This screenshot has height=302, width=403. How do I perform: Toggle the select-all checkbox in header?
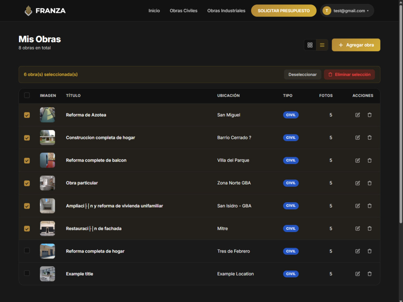click(x=27, y=95)
